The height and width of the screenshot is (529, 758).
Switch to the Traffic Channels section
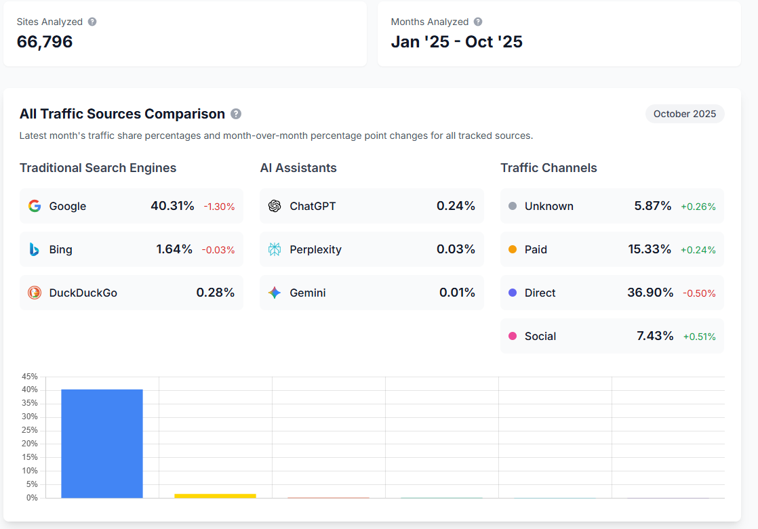pos(549,167)
